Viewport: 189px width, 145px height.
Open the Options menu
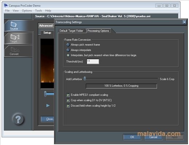coord(27,11)
